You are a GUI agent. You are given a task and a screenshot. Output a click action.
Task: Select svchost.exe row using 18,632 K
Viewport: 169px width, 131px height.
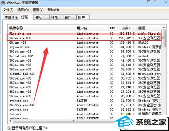pyautogui.click(x=84, y=109)
